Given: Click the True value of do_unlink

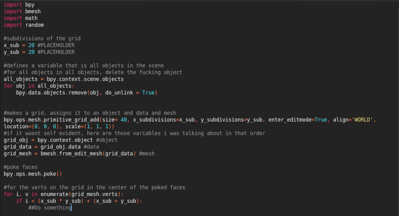Looking at the screenshot, I should point(148,92).
